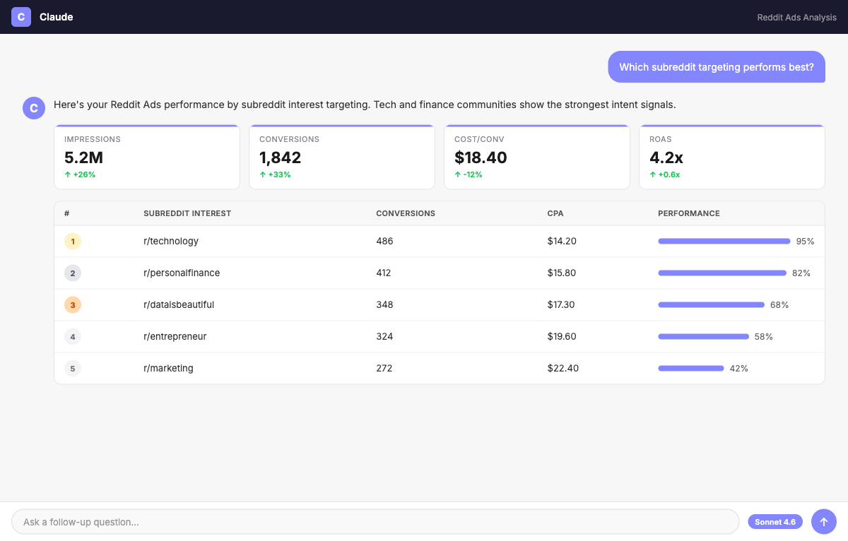Click the rank 2 badge for r/personalfinance
848x541 pixels.
pyautogui.click(x=73, y=273)
